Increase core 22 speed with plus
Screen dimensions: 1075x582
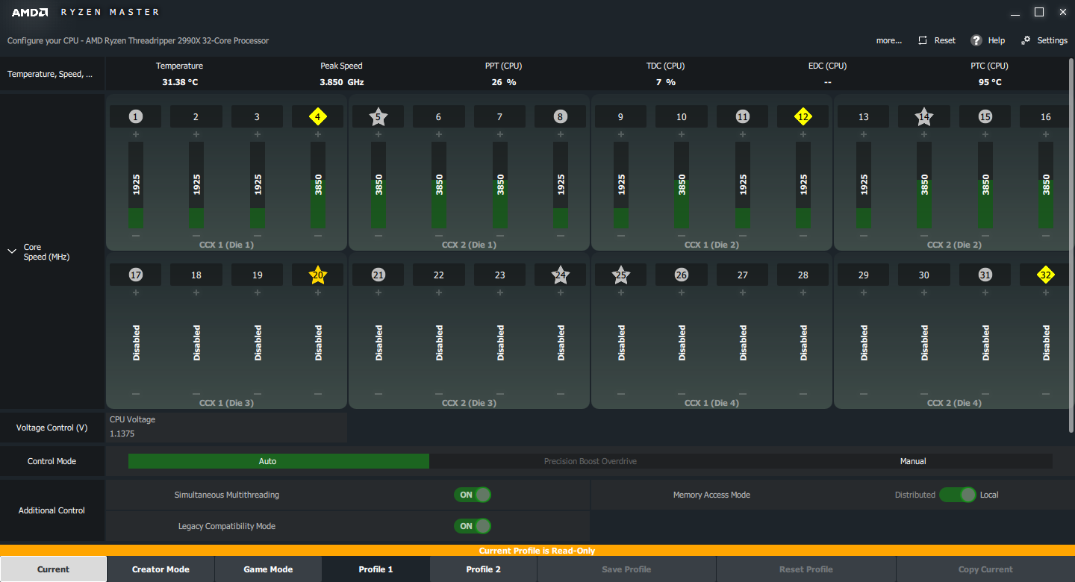coord(439,292)
